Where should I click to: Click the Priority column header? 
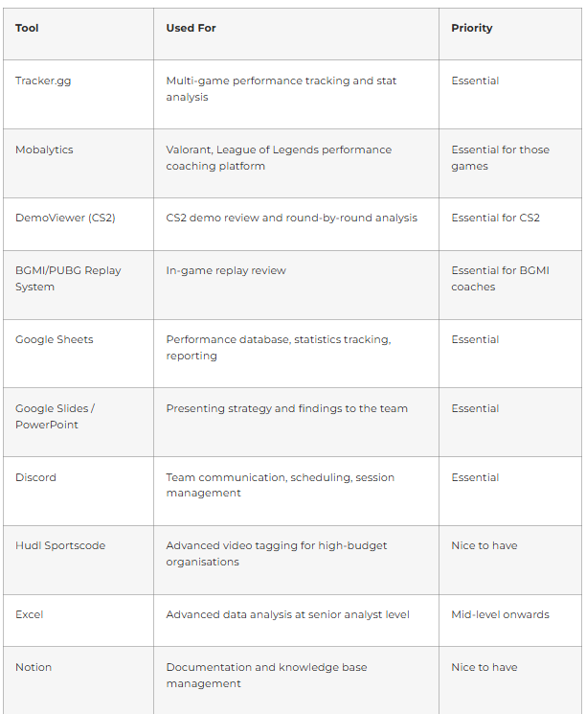[x=510, y=34]
